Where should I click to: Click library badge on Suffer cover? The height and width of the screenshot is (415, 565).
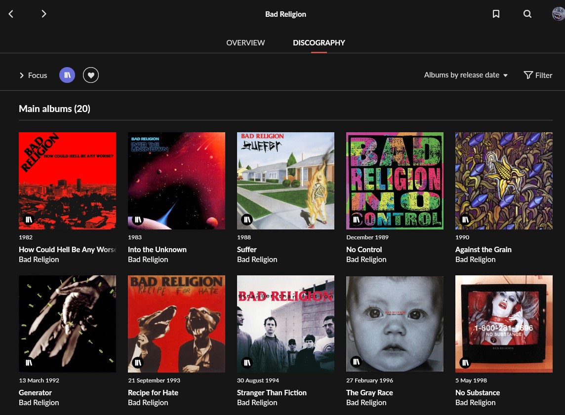[247, 220]
